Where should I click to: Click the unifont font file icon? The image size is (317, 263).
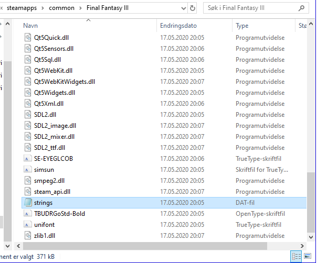[28, 225]
